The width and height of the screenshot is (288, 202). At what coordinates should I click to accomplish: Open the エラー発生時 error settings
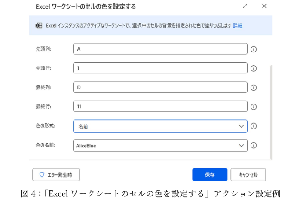coord(56,175)
